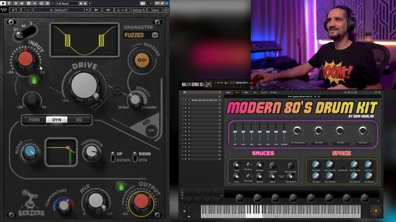
Task: Click the Temperature knob
Action: pyautogui.click(x=64, y=205)
